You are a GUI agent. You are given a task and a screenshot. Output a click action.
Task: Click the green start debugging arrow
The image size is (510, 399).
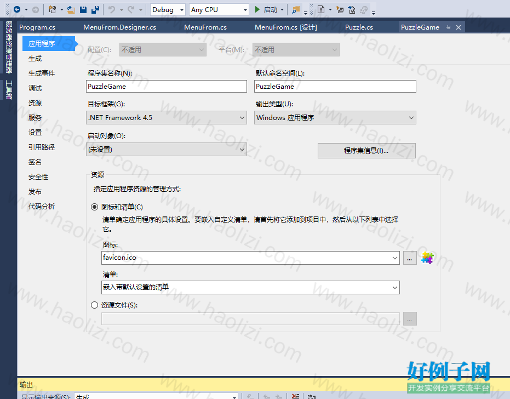coord(257,9)
